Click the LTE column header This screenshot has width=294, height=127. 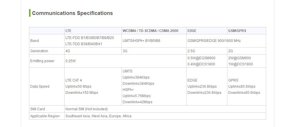(x=68, y=31)
